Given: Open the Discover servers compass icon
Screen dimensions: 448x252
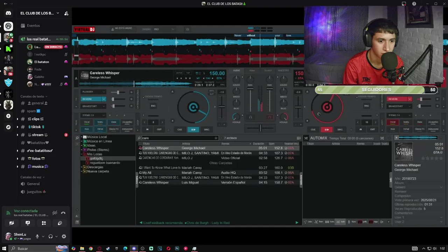Looking at the screenshot, I should (8, 127).
